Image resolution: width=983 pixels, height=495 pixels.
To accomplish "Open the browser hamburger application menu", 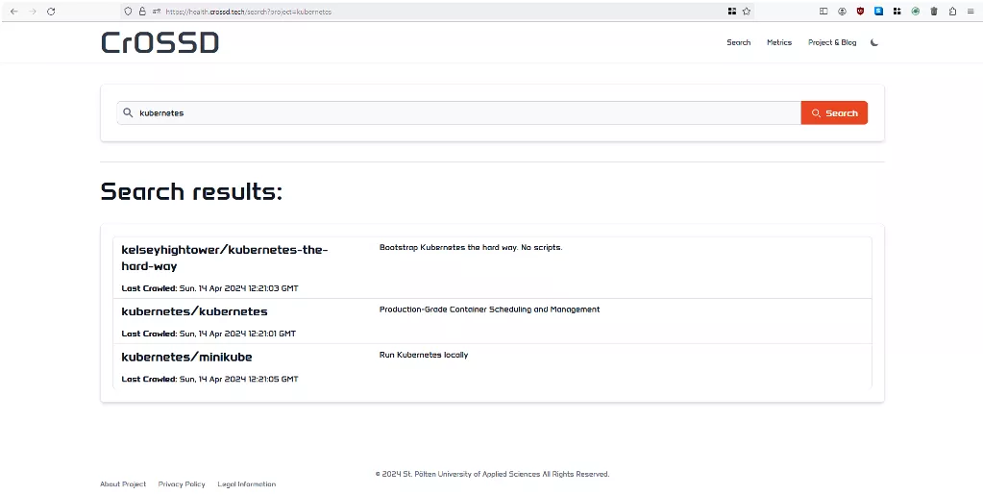I will 970,12.
